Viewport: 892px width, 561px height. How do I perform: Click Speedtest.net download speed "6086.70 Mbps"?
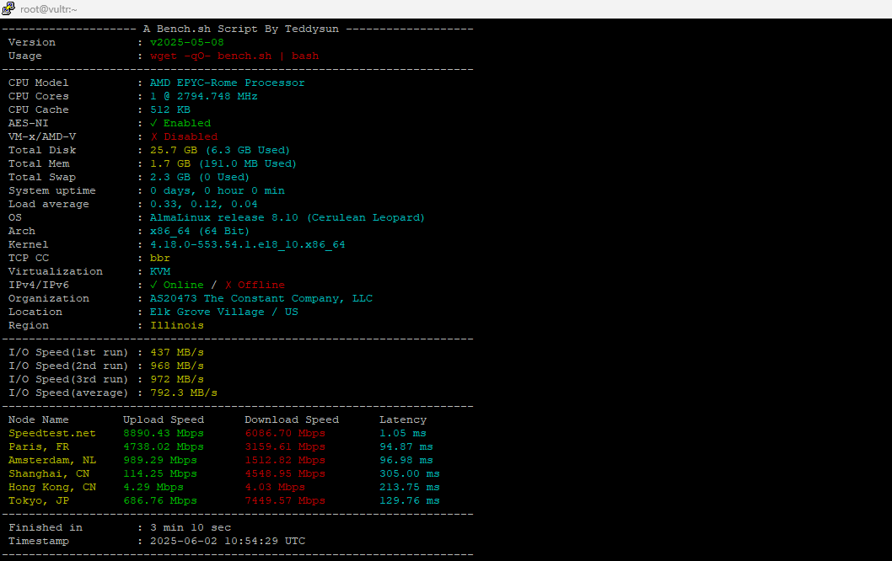pyautogui.click(x=285, y=435)
